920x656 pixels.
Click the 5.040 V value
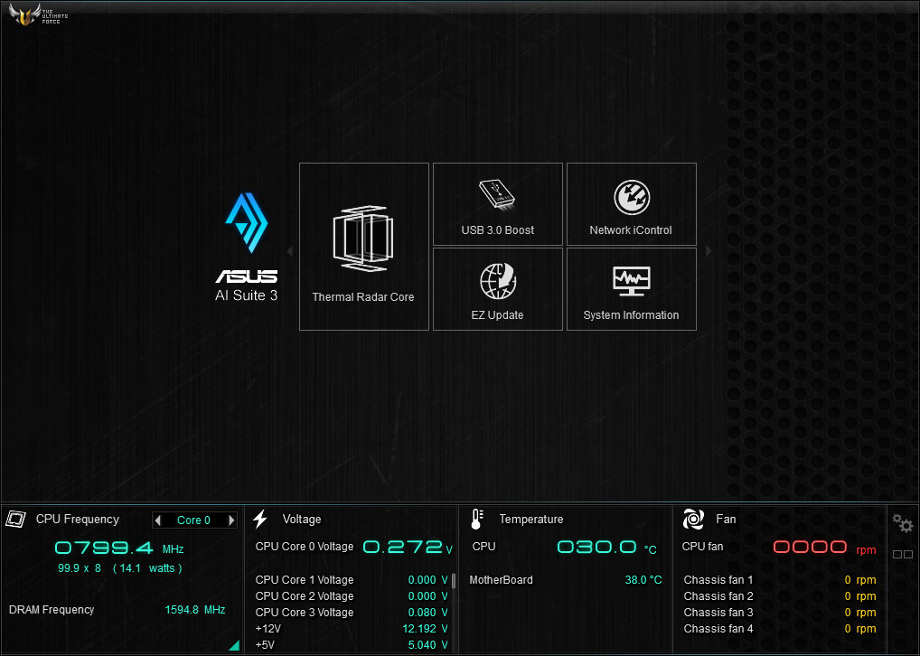(x=427, y=645)
